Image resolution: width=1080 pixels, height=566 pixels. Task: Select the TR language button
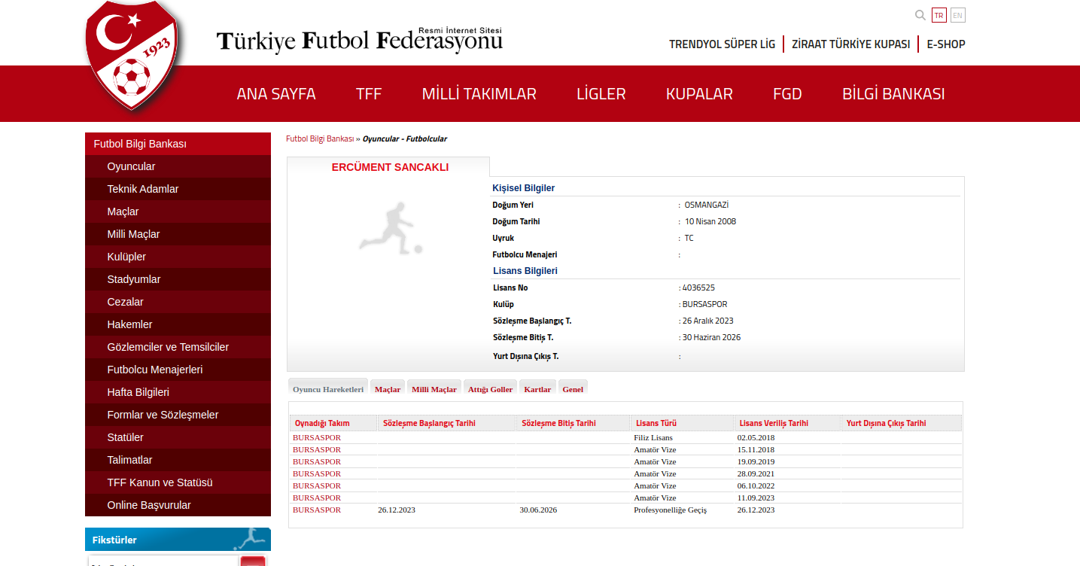pos(939,15)
